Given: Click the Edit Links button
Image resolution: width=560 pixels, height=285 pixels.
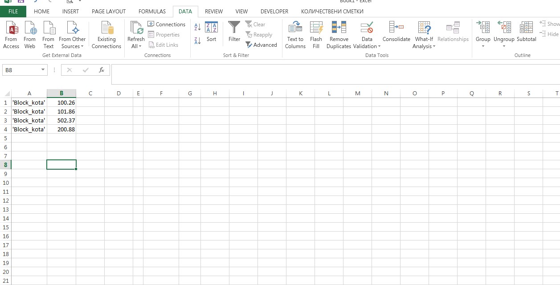Looking at the screenshot, I should pos(163,45).
